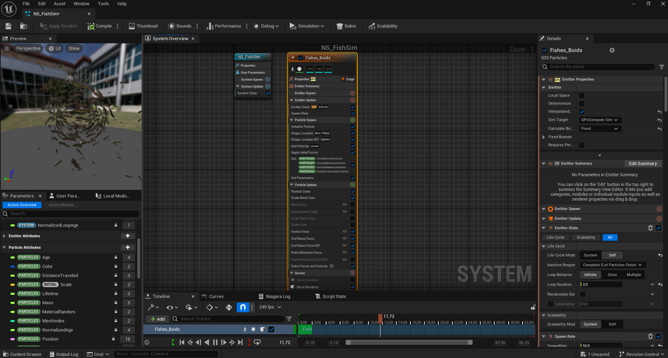Screen dimensions: 668x358
Task: Toggle the Local Space checkbox
Action: click(582, 96)
